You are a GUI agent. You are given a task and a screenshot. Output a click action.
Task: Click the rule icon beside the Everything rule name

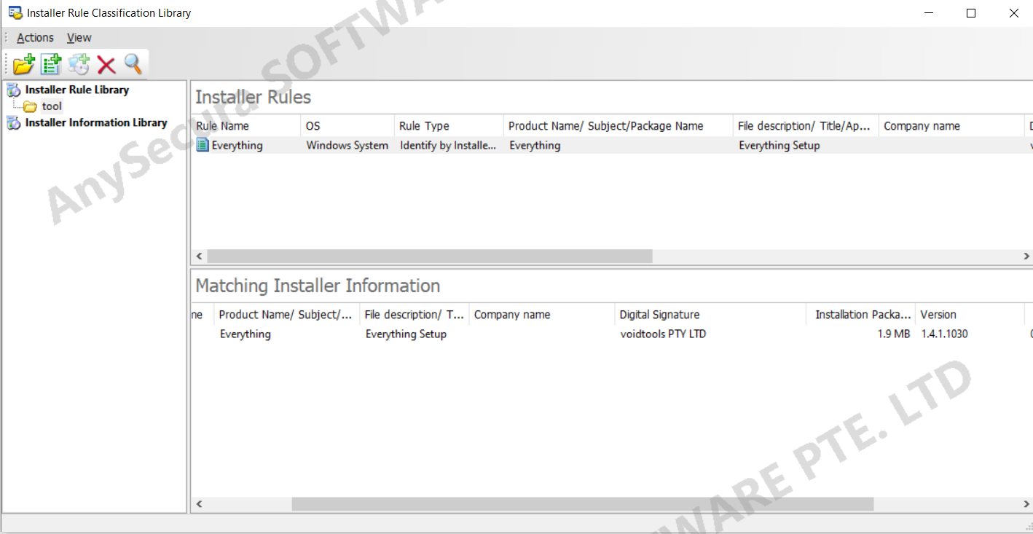203,146
